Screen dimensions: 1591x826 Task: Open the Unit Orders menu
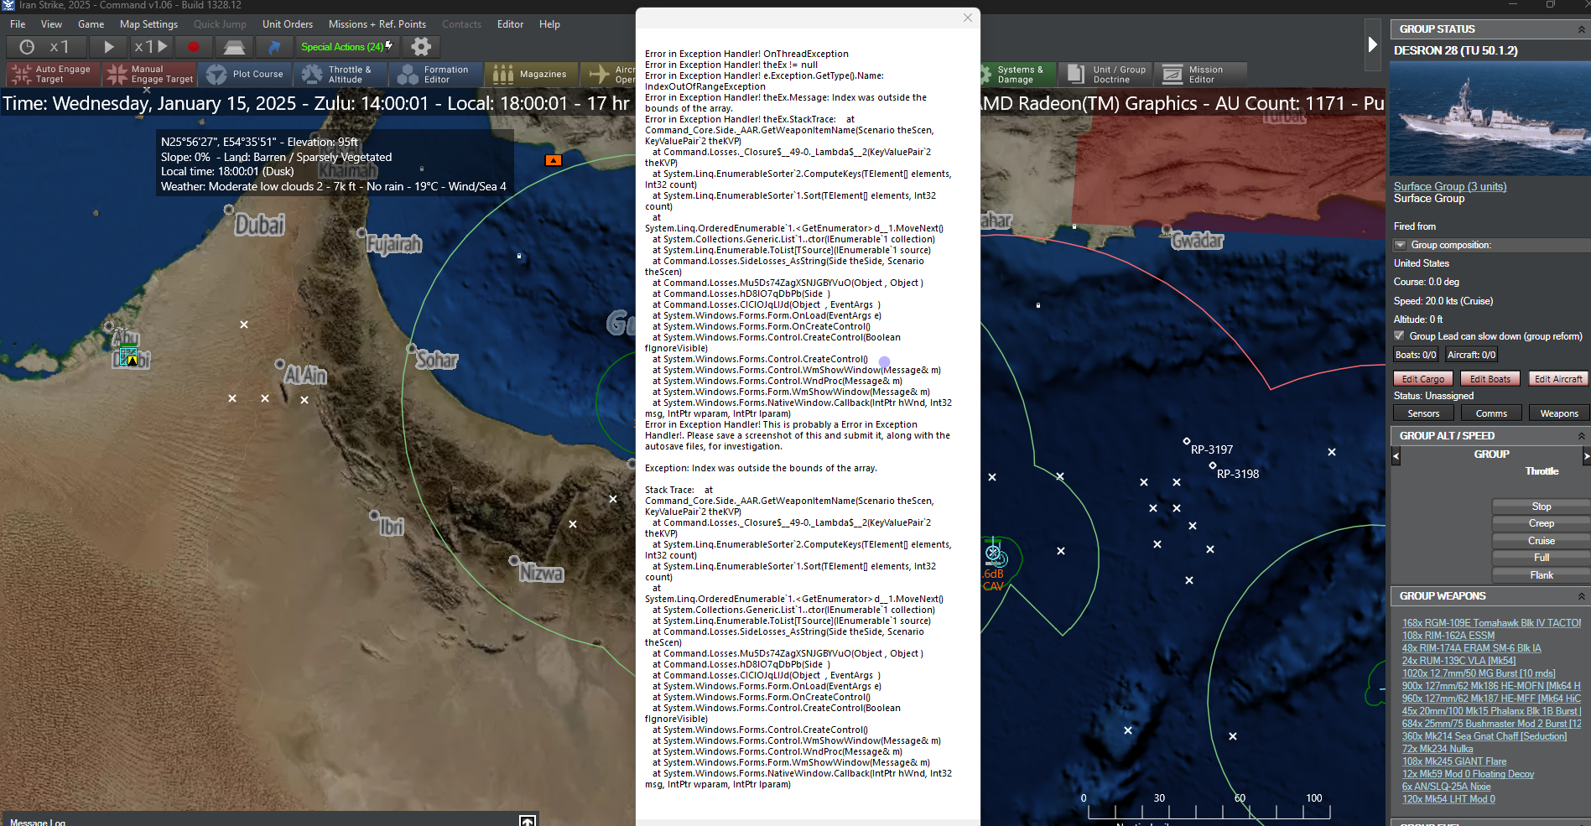pos(288,24)
